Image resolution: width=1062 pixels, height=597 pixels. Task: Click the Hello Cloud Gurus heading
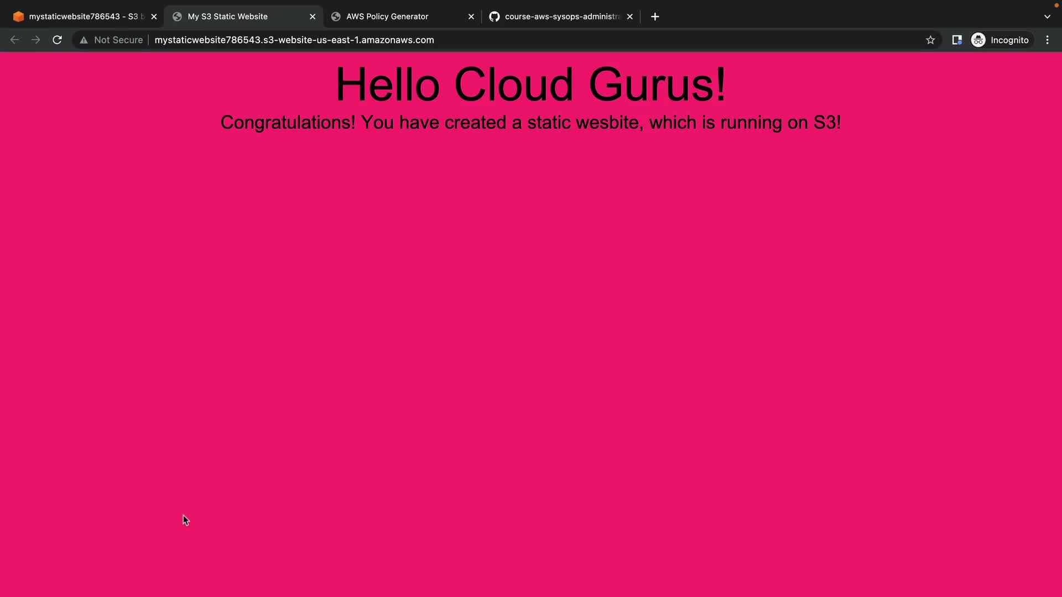point(530,85)
